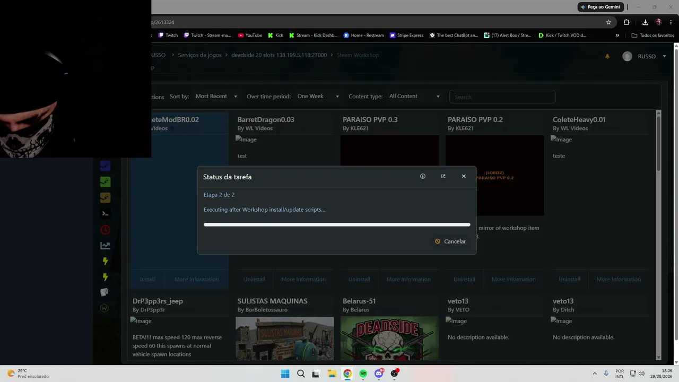This screenshot has width=679, height=382.
Task: Open Chrome downloads icon
Action: [645, 22]
